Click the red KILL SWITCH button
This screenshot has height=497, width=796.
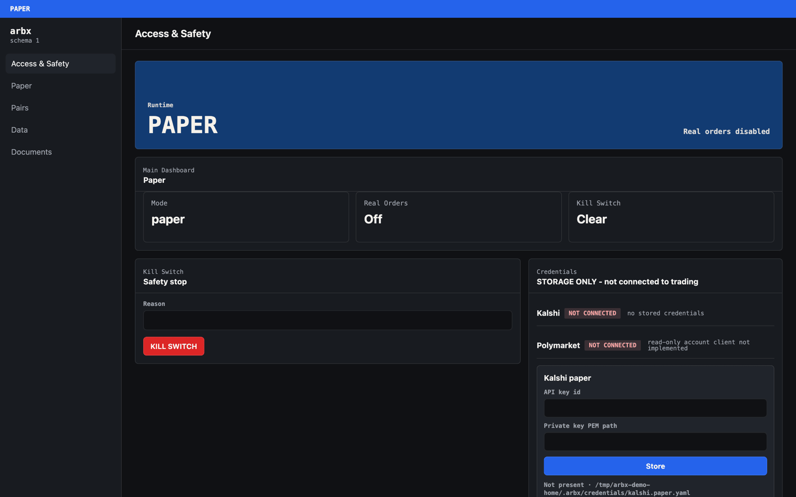coord(174,346)
